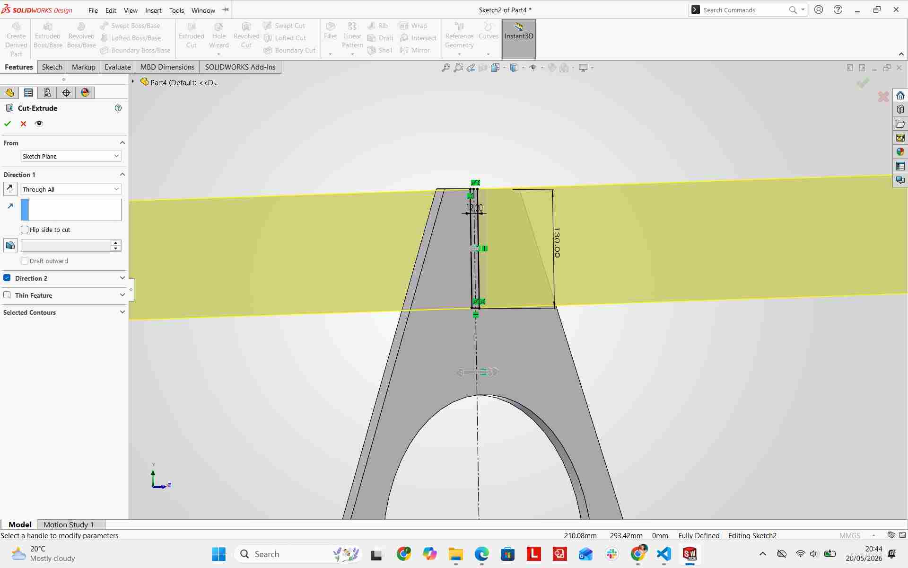Open Cut-Extrude help icon

tap(118, 108)
